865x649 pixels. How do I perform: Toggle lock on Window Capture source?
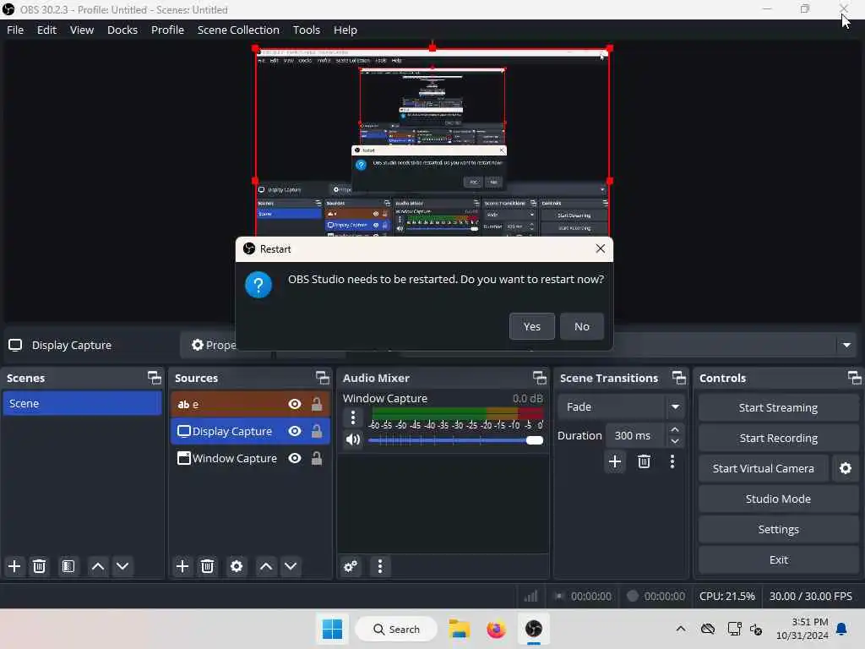tap(317, 458)
